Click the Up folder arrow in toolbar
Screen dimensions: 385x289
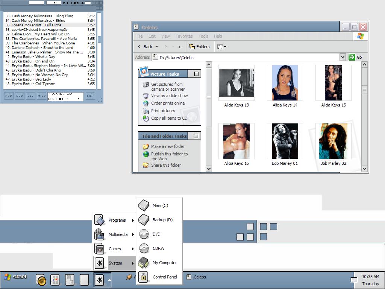click(180, 47)
